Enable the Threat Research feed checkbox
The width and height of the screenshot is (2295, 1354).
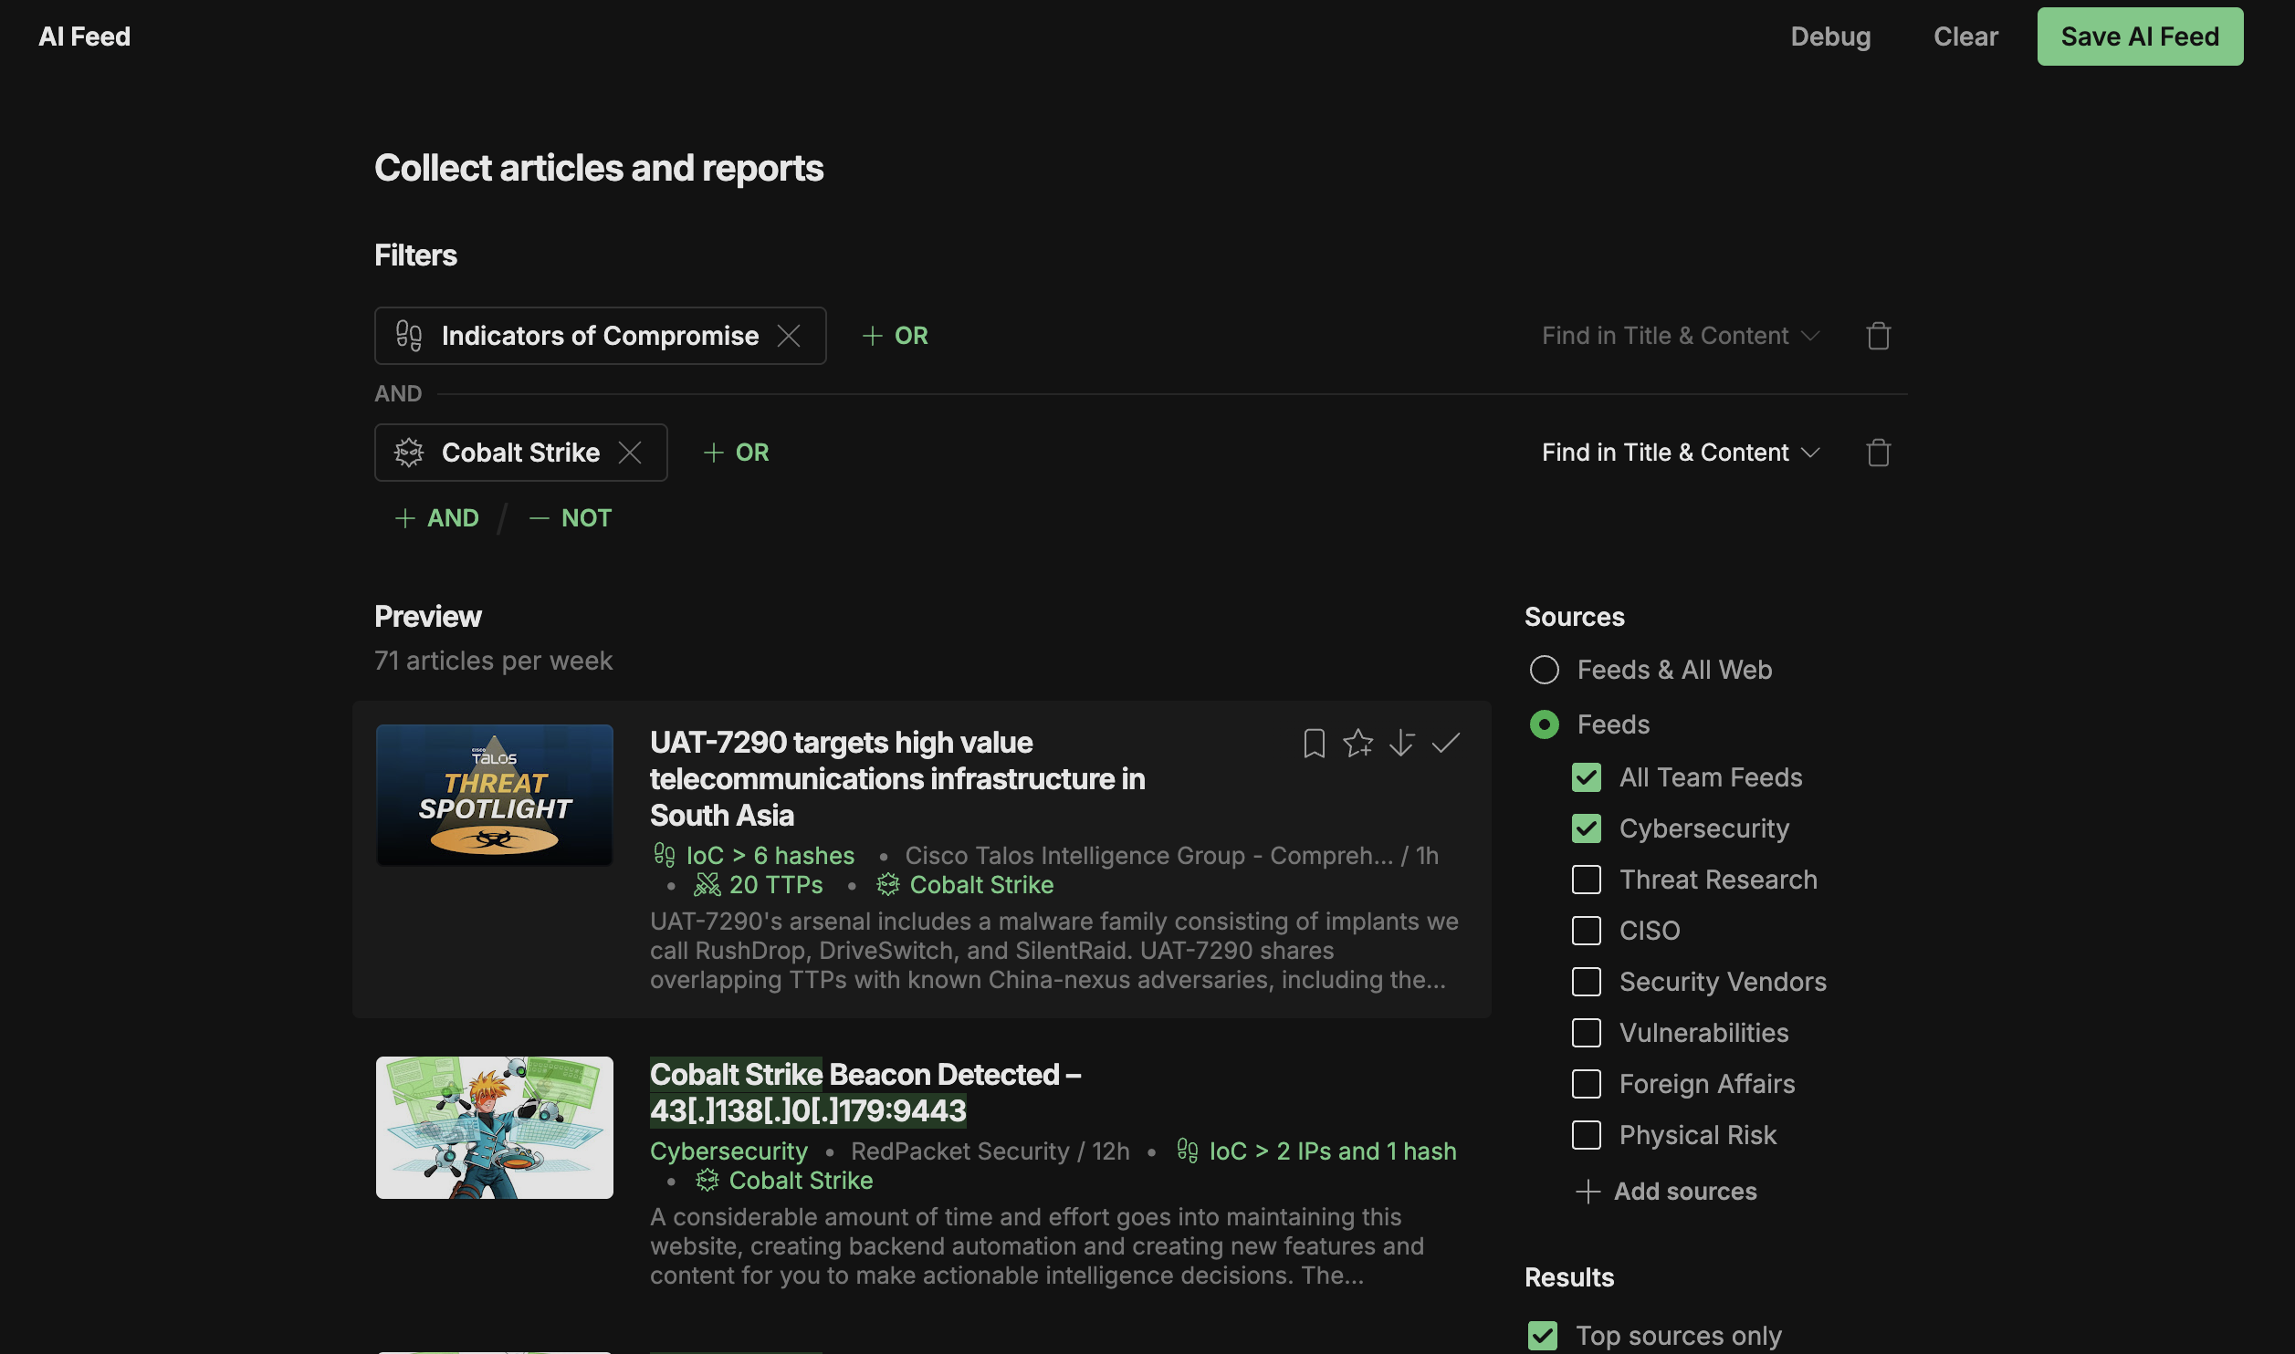pos(1587,880)
